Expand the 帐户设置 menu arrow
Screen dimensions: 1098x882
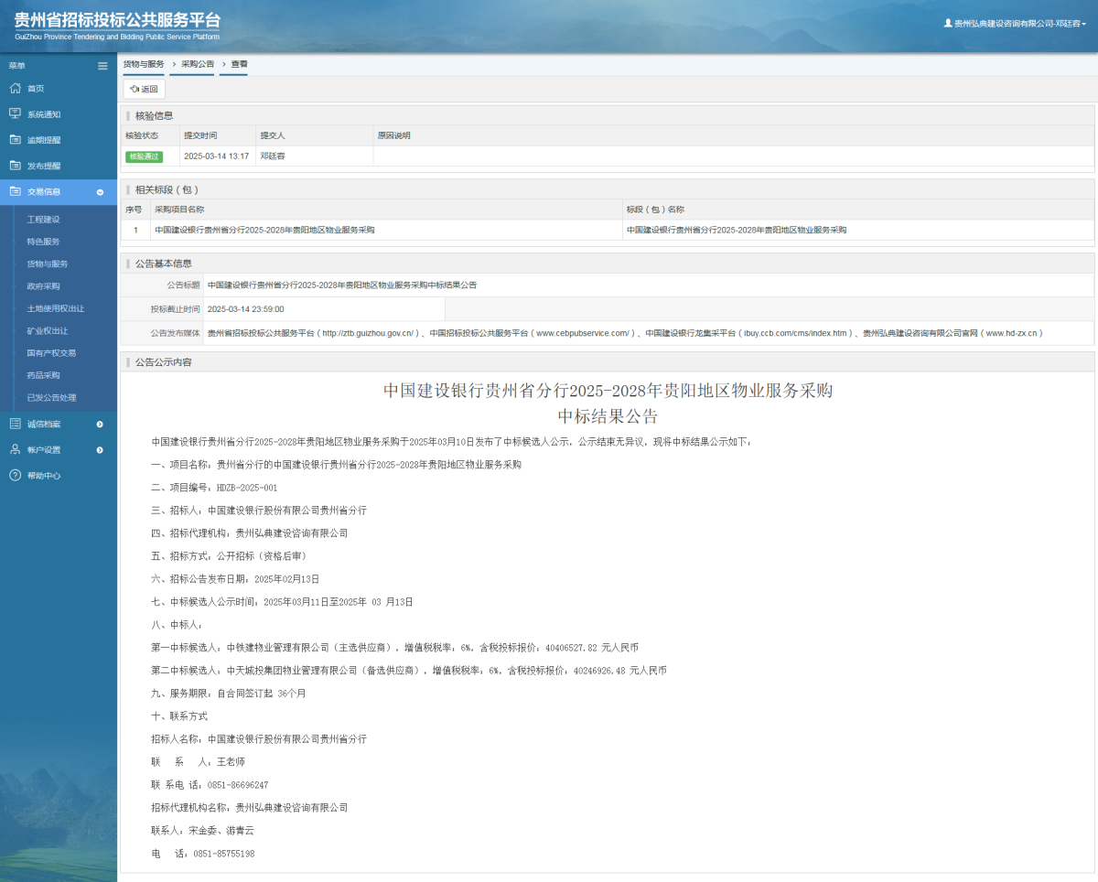[x=101, y=449]
